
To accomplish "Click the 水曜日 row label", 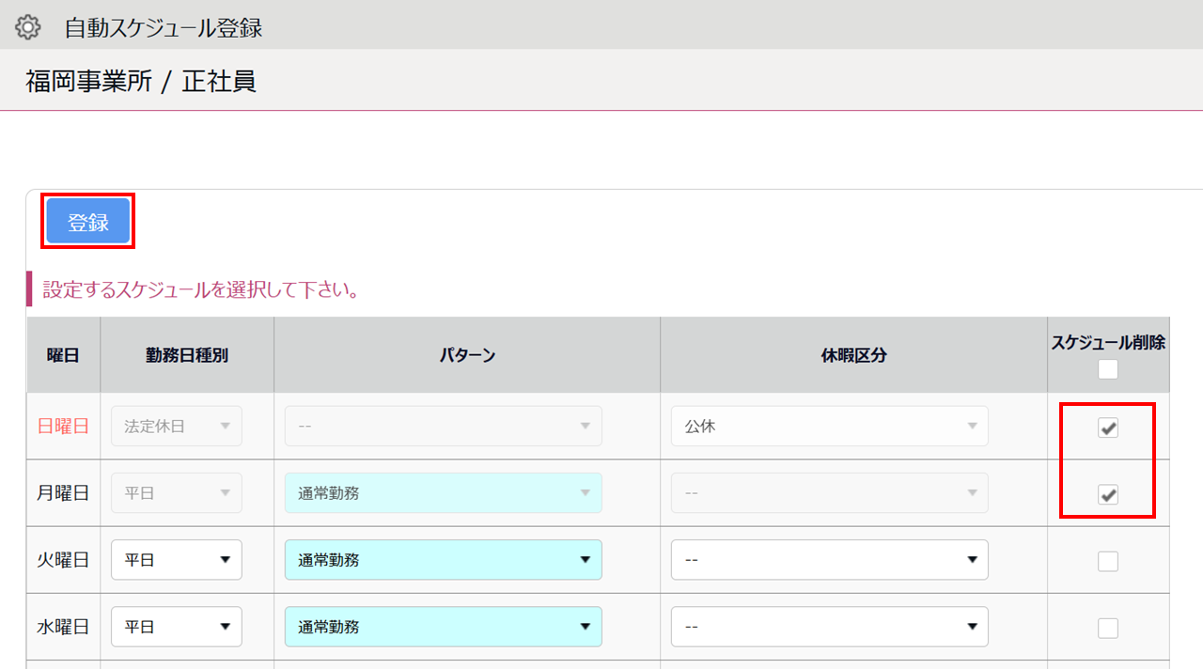I will (63, 626).
